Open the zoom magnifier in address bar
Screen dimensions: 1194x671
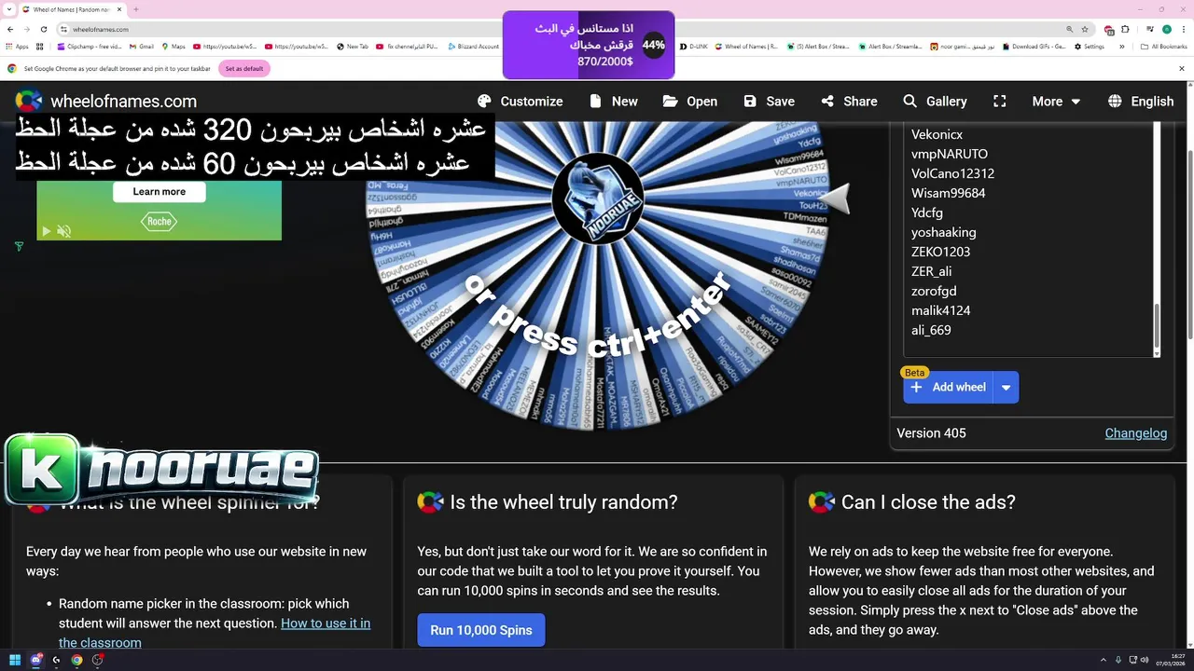point(1070,29)
